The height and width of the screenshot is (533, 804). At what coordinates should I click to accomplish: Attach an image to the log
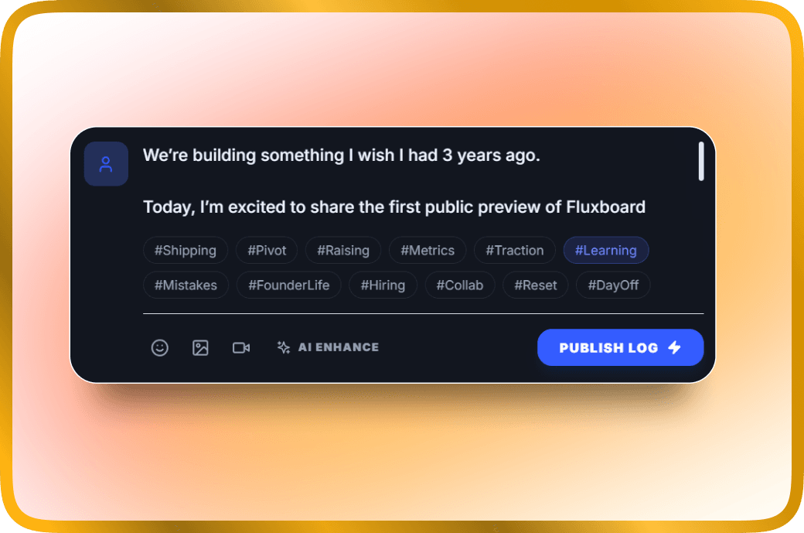[x=200, y=347]
